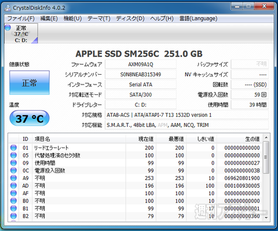
Task: Click status circle for ID 05 row
Action: tap(13, 155)
